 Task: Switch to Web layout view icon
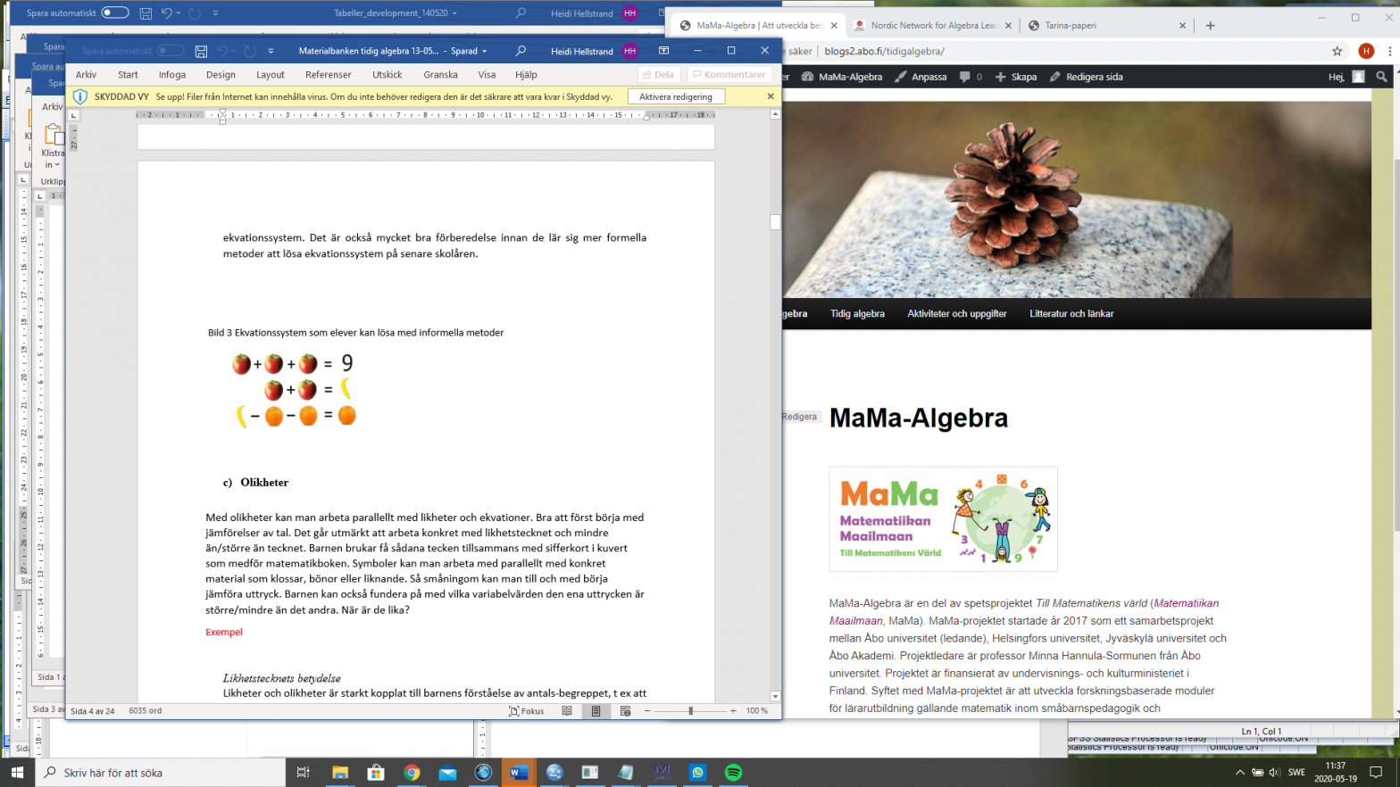[625, 711]
